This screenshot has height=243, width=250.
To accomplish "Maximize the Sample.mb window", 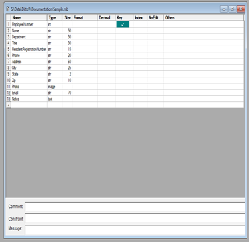I will 232,9.
